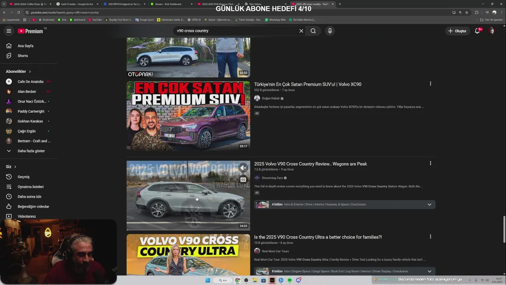This screenshot has width=506, height=285.
Task: Open Doğan Kabak channel avatar
Action: pos(257,98)
